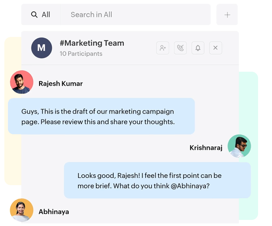Screen dimensions: 272x226
Task: Click the magnifier search icon
Action: click(x=34, y=15)
